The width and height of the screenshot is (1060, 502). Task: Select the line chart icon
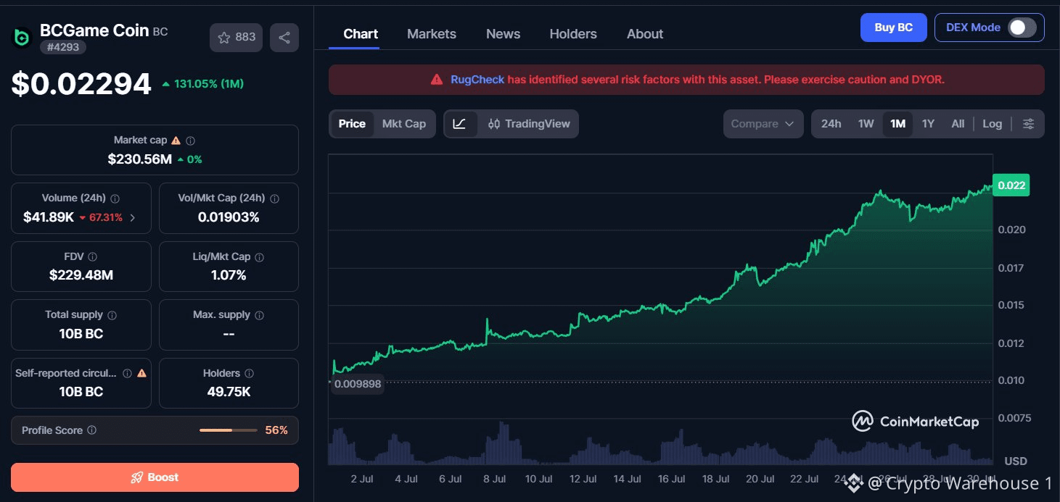pos(460,124)
